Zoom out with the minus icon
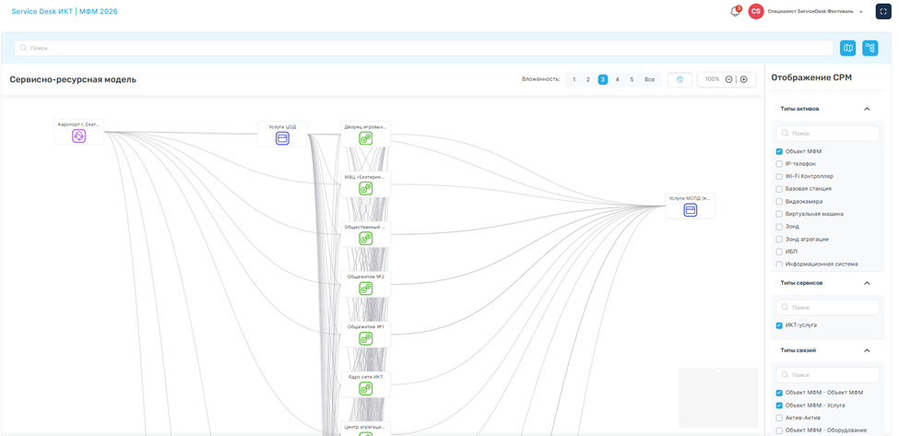899x436 pixels. point(728,79)
